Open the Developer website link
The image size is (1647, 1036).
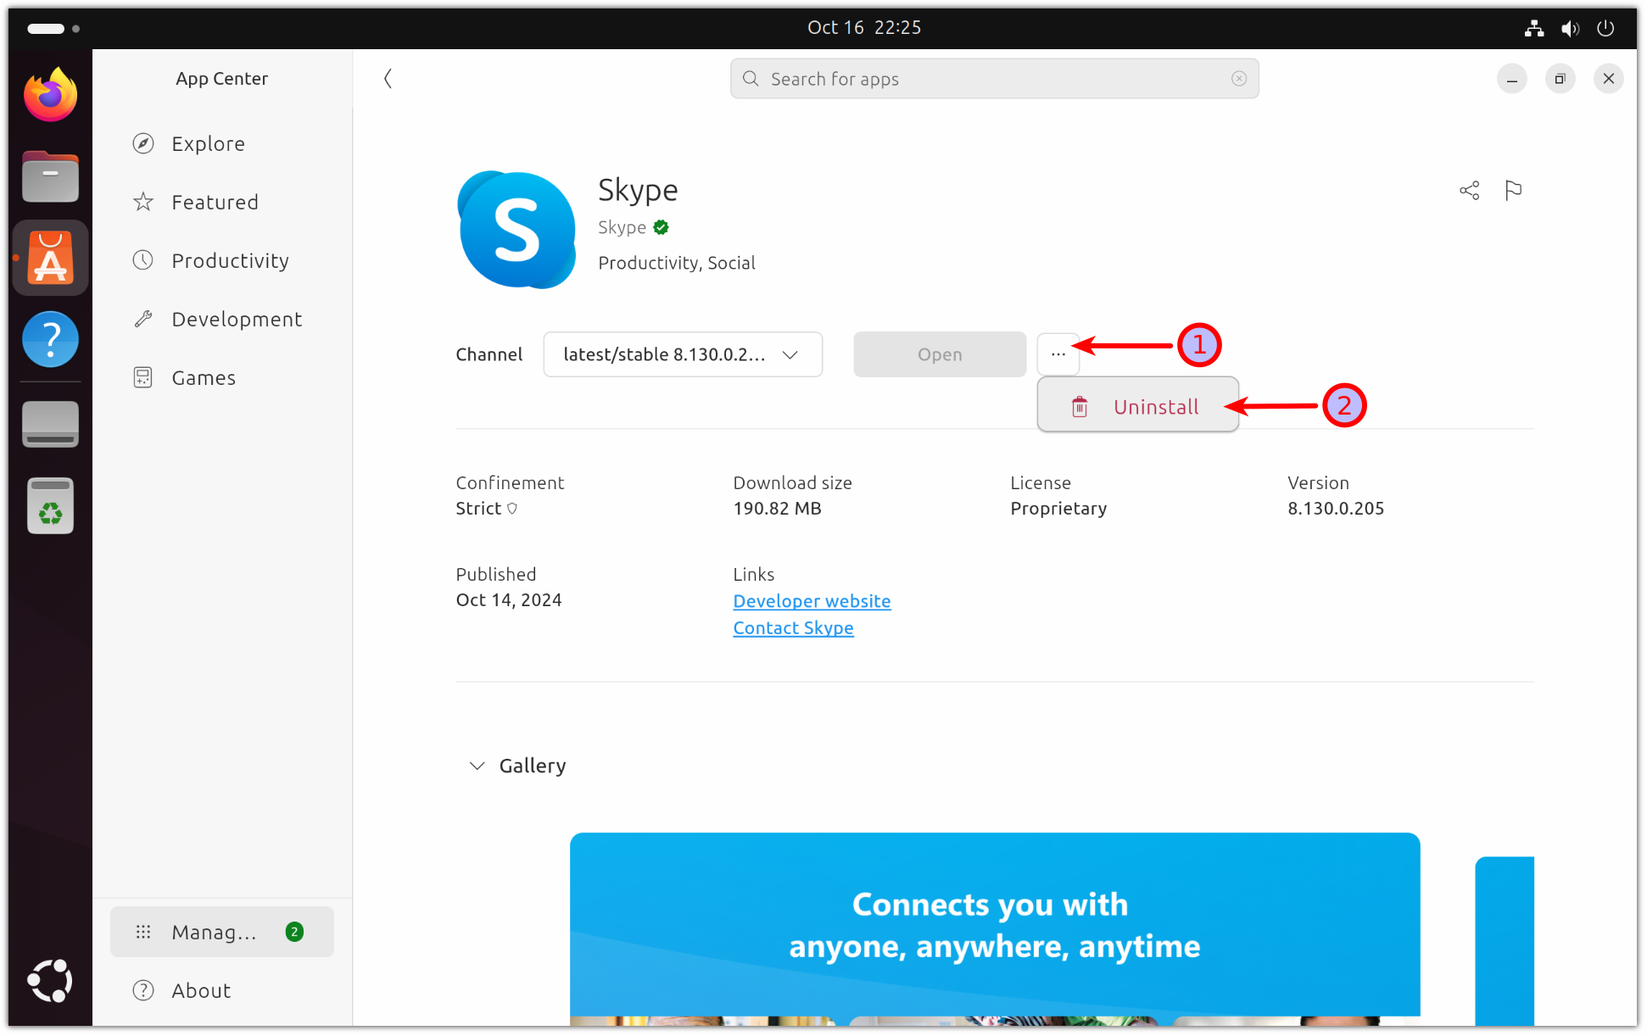[812, 601]
